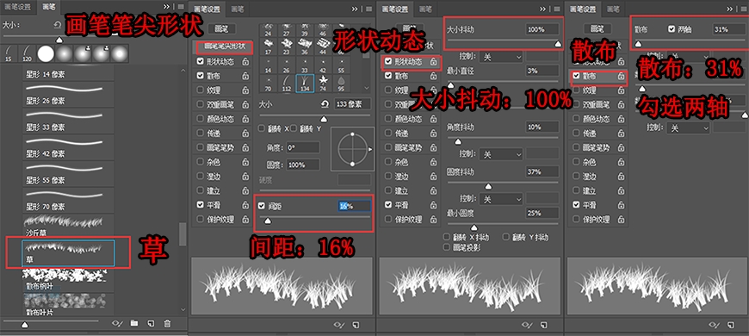Open panel menu icon of the Brushes list panel
This screenshot has width=749, height=336.
click(181, 7)
